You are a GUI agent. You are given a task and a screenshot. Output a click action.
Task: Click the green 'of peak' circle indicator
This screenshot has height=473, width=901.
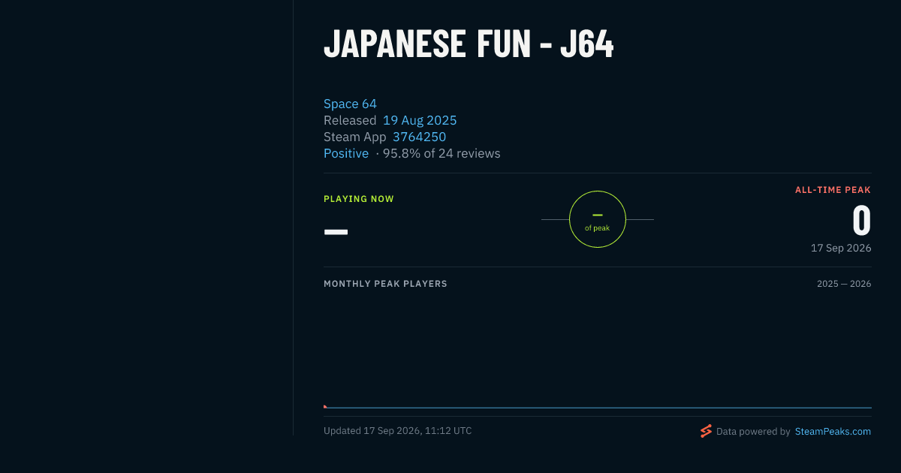coord(598,219)
